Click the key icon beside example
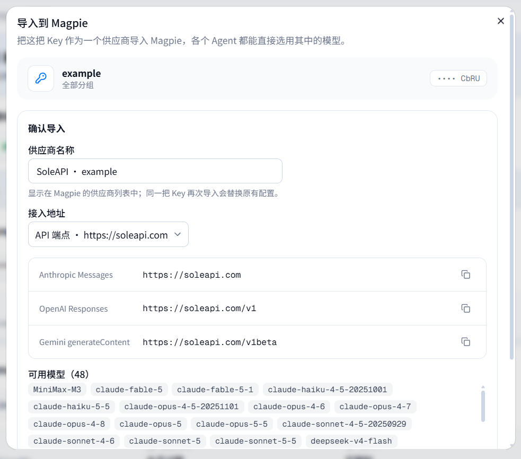This screenshot has height=459, width=521. pyautogui.click(x=41, y=78)
